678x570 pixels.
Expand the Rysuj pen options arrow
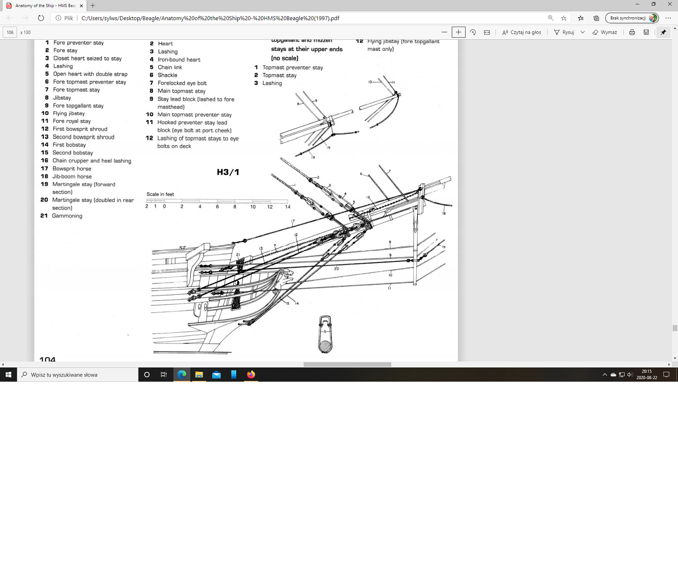[582, 32]
